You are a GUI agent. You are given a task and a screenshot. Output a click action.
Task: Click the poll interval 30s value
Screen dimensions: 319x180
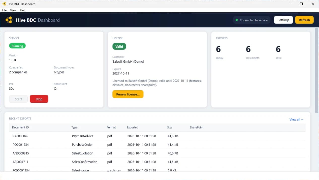(x=12, y=89)
